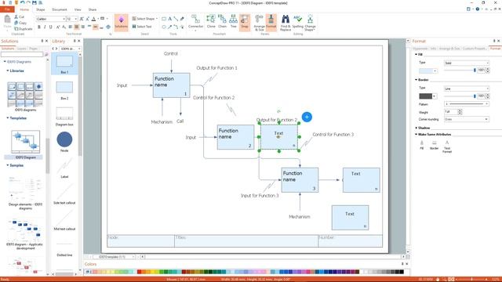The height and width of the screenshot is (282, 502).
Task: Open the File menu
Action: click(x=7, y=9)
